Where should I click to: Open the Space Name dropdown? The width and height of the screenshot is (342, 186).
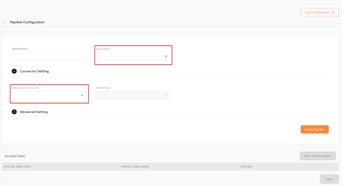pyautogui.click(x=133, y=56)
